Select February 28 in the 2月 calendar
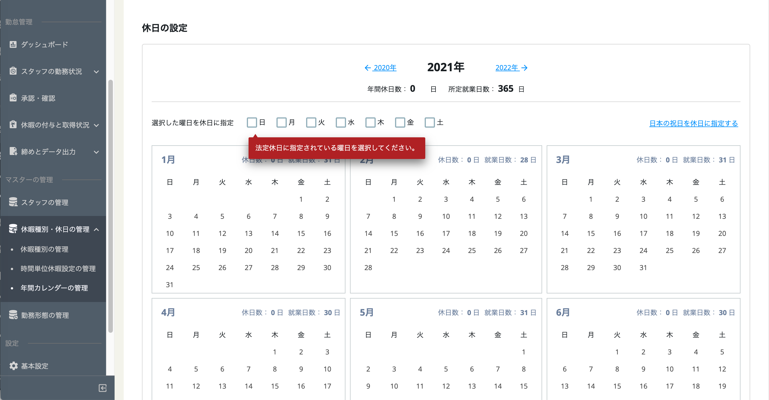This screenshot has height=400, width=769. [368, 268]
